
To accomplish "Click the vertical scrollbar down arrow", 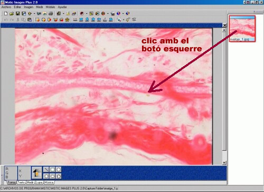I will click(x=224, y=163).
